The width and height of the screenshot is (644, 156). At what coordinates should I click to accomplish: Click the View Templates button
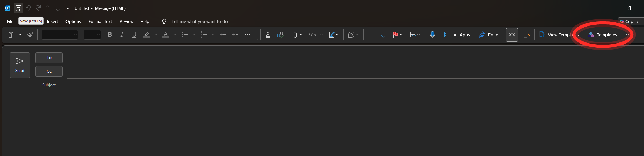[x=559, y=35]
